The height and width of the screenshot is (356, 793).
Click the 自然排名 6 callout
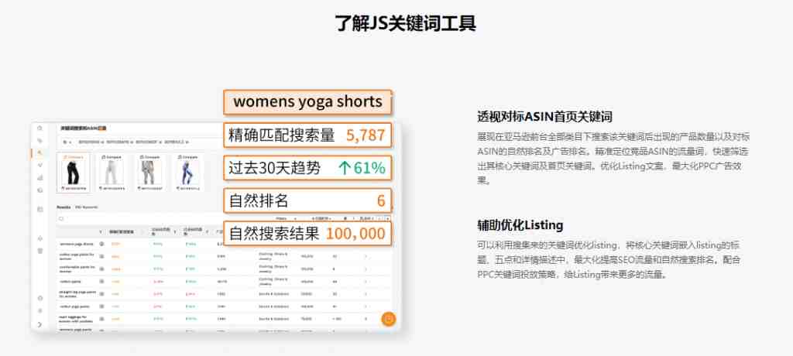click(x=307, y=201)
